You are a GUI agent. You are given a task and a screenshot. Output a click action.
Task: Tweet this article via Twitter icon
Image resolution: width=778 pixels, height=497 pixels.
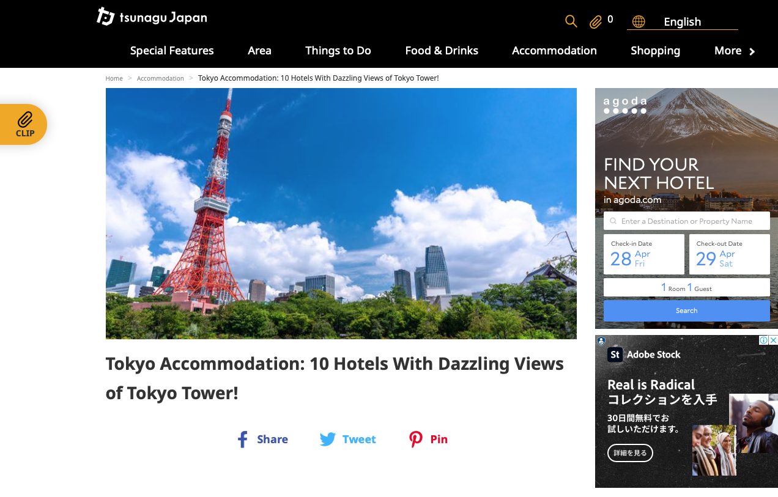coord(347,439)
